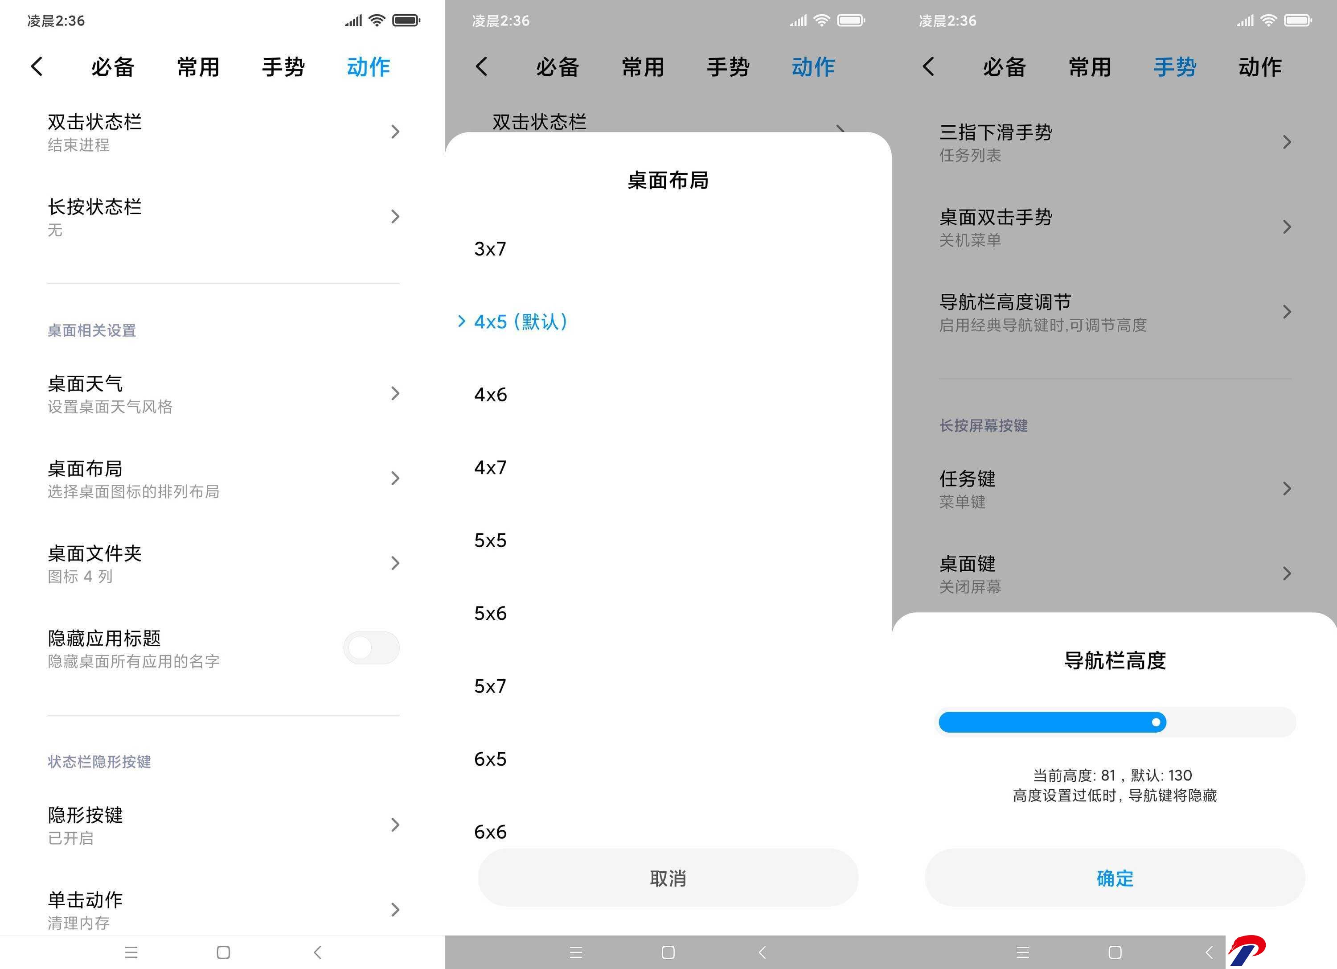This screenshot has height=969, width=1337.
Task: Switch to the 手势 tab in the left screen
Action: point(283,66)
